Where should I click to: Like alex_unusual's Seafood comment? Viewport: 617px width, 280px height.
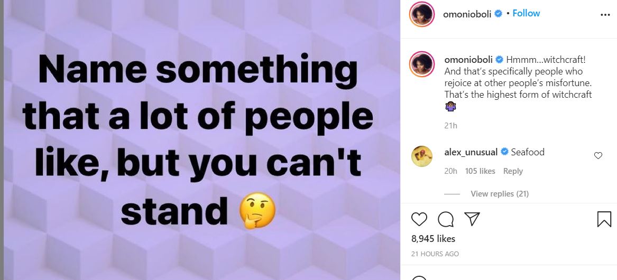[x=598, y=156]
